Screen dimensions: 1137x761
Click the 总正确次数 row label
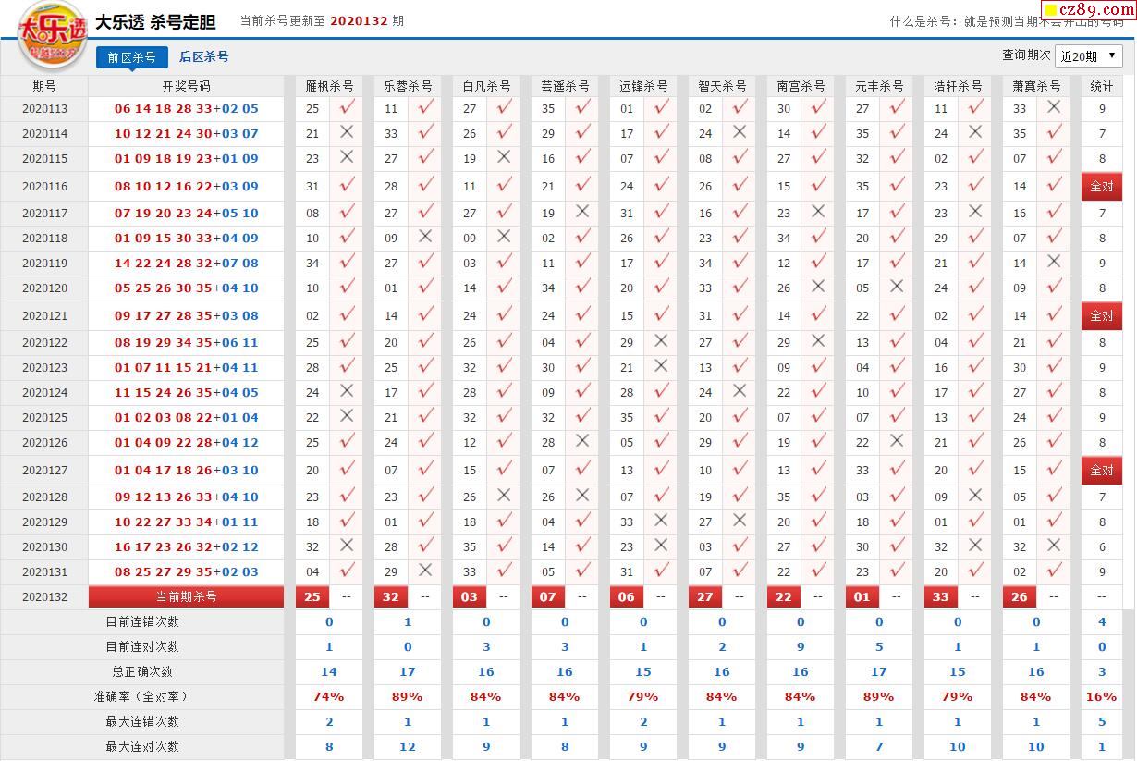[142, 672]
